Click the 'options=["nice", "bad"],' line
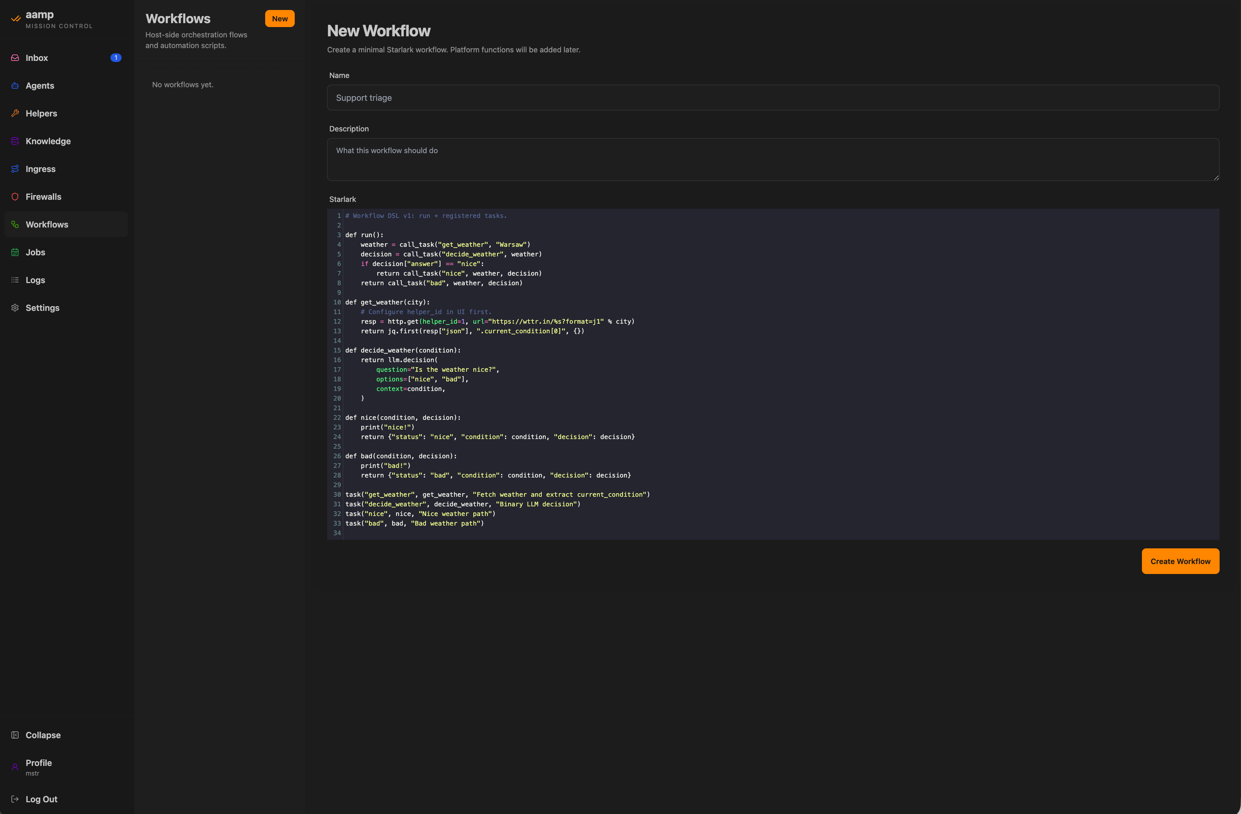Viewport: 1241px width, 814px height. [422, 379]
